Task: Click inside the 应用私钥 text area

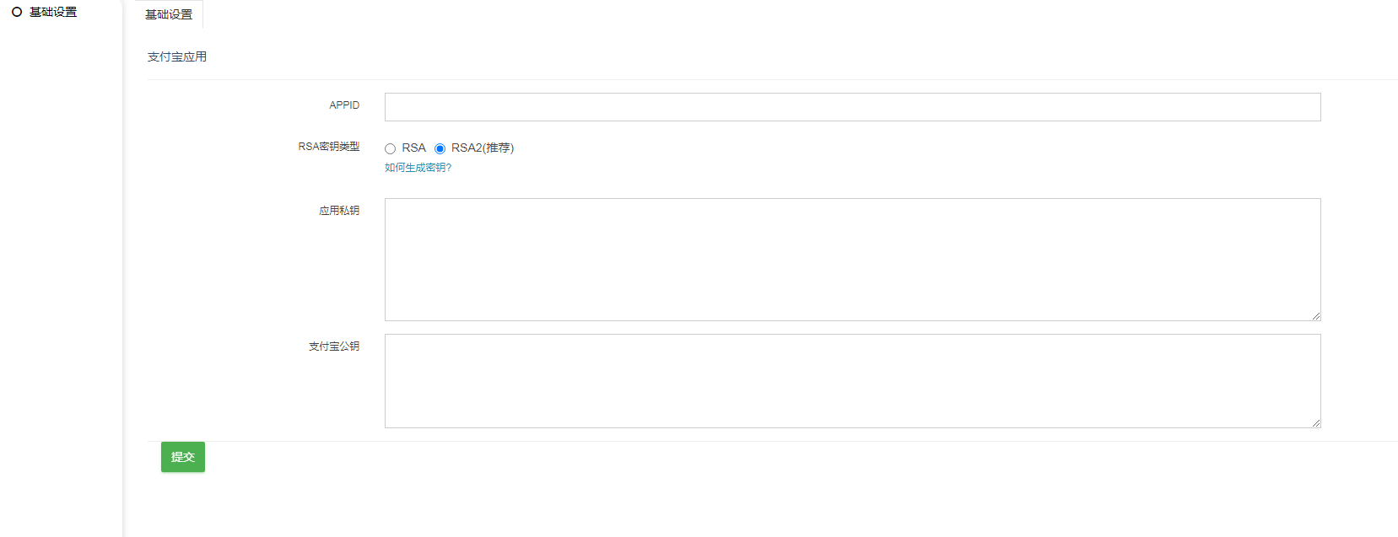Action: [x=852, y=260]
